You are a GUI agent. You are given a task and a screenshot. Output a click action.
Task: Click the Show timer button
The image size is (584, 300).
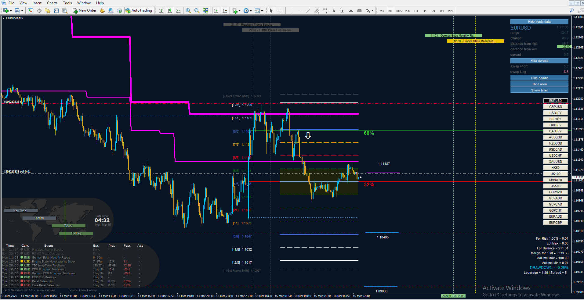(x=539, y=90)
